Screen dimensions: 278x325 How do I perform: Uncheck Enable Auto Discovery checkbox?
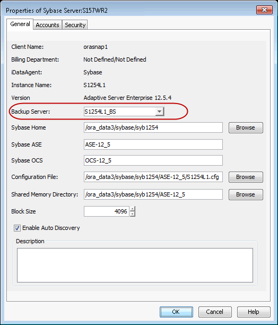click(17, 228)
